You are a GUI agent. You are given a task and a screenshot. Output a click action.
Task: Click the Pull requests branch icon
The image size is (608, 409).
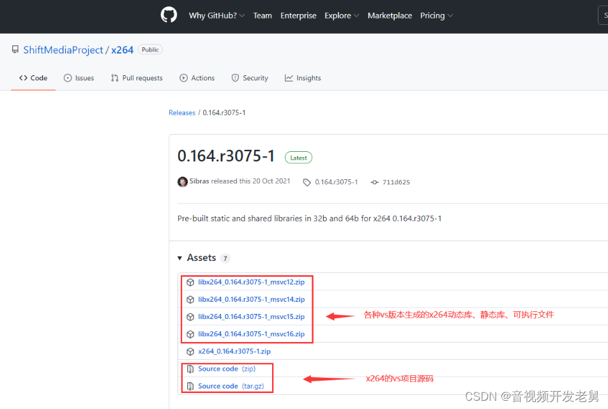pyautogui.click(x=114, y=78)
